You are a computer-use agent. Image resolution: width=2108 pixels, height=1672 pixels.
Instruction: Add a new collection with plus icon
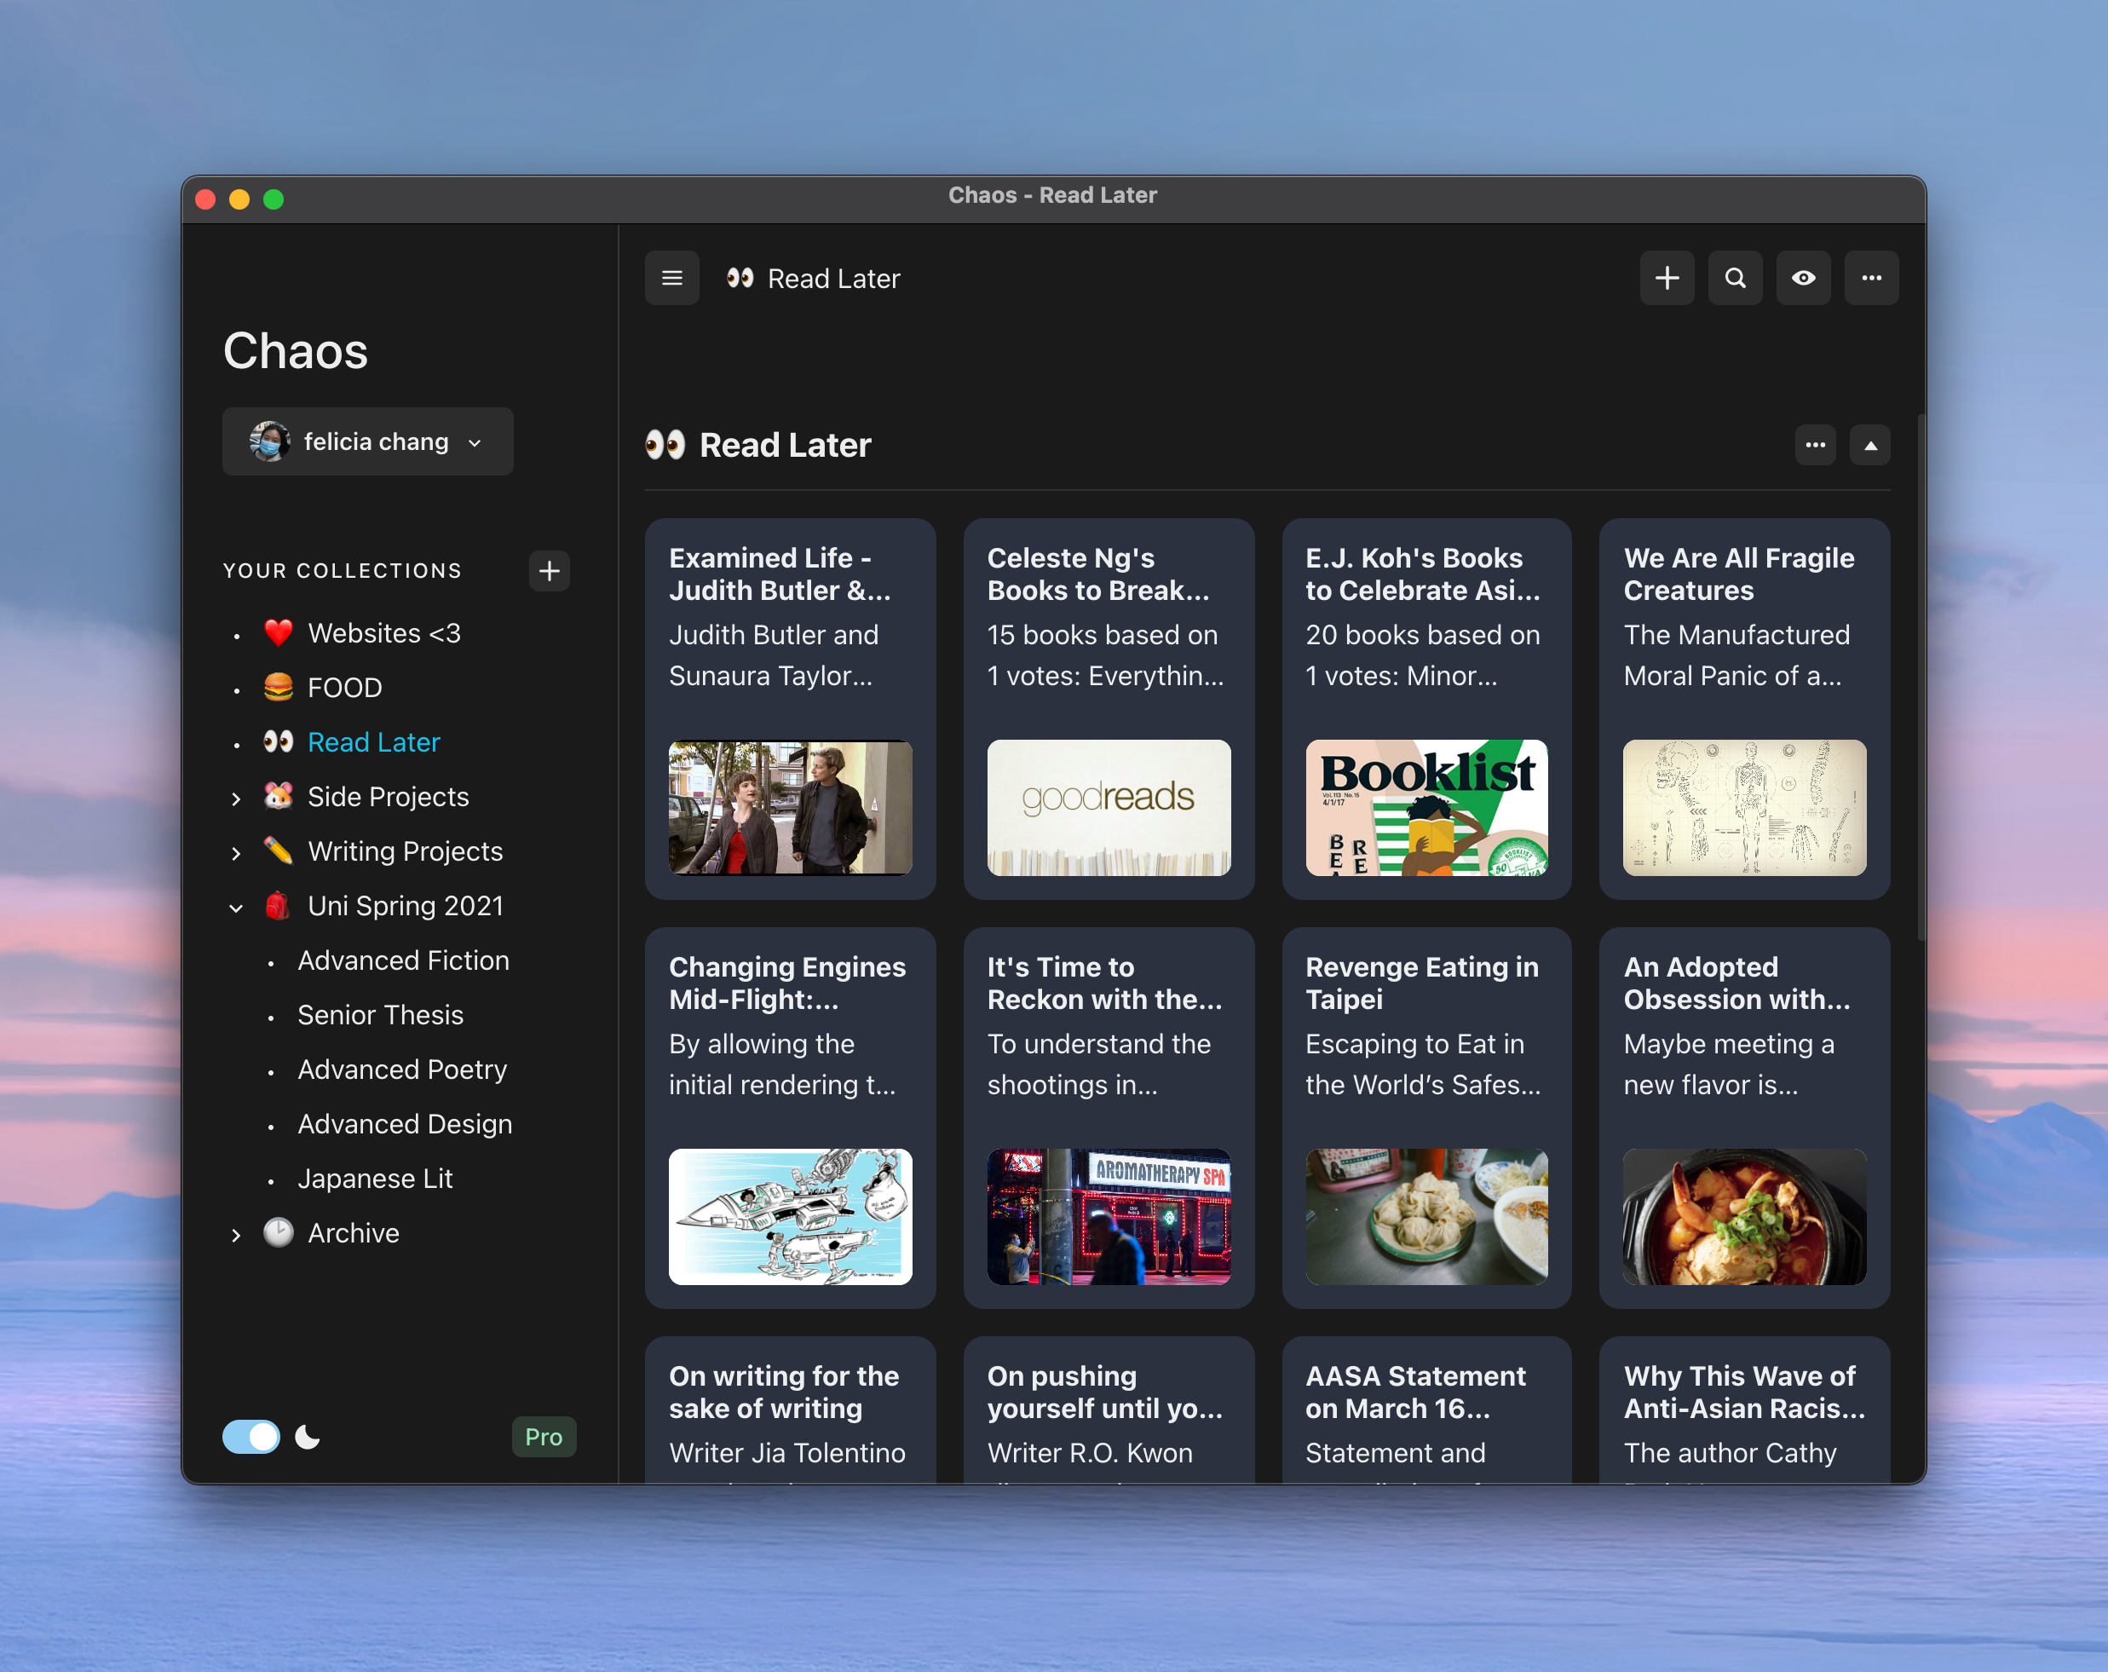click(550, 570)
